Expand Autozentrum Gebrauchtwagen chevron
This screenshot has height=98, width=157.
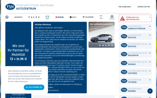tap(150, 26)
